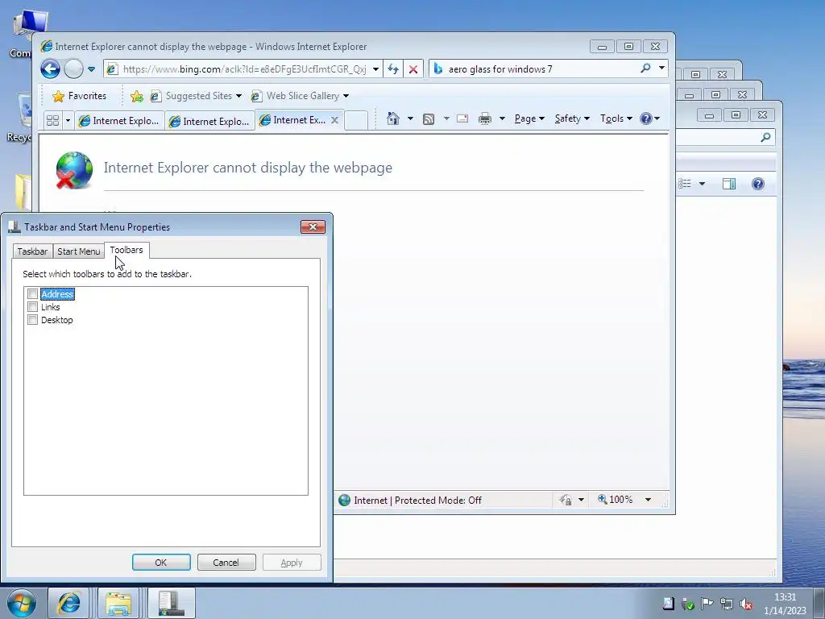Click the Cancel button in properties dialog
This screenshot has height=619, width=825.
226,562
